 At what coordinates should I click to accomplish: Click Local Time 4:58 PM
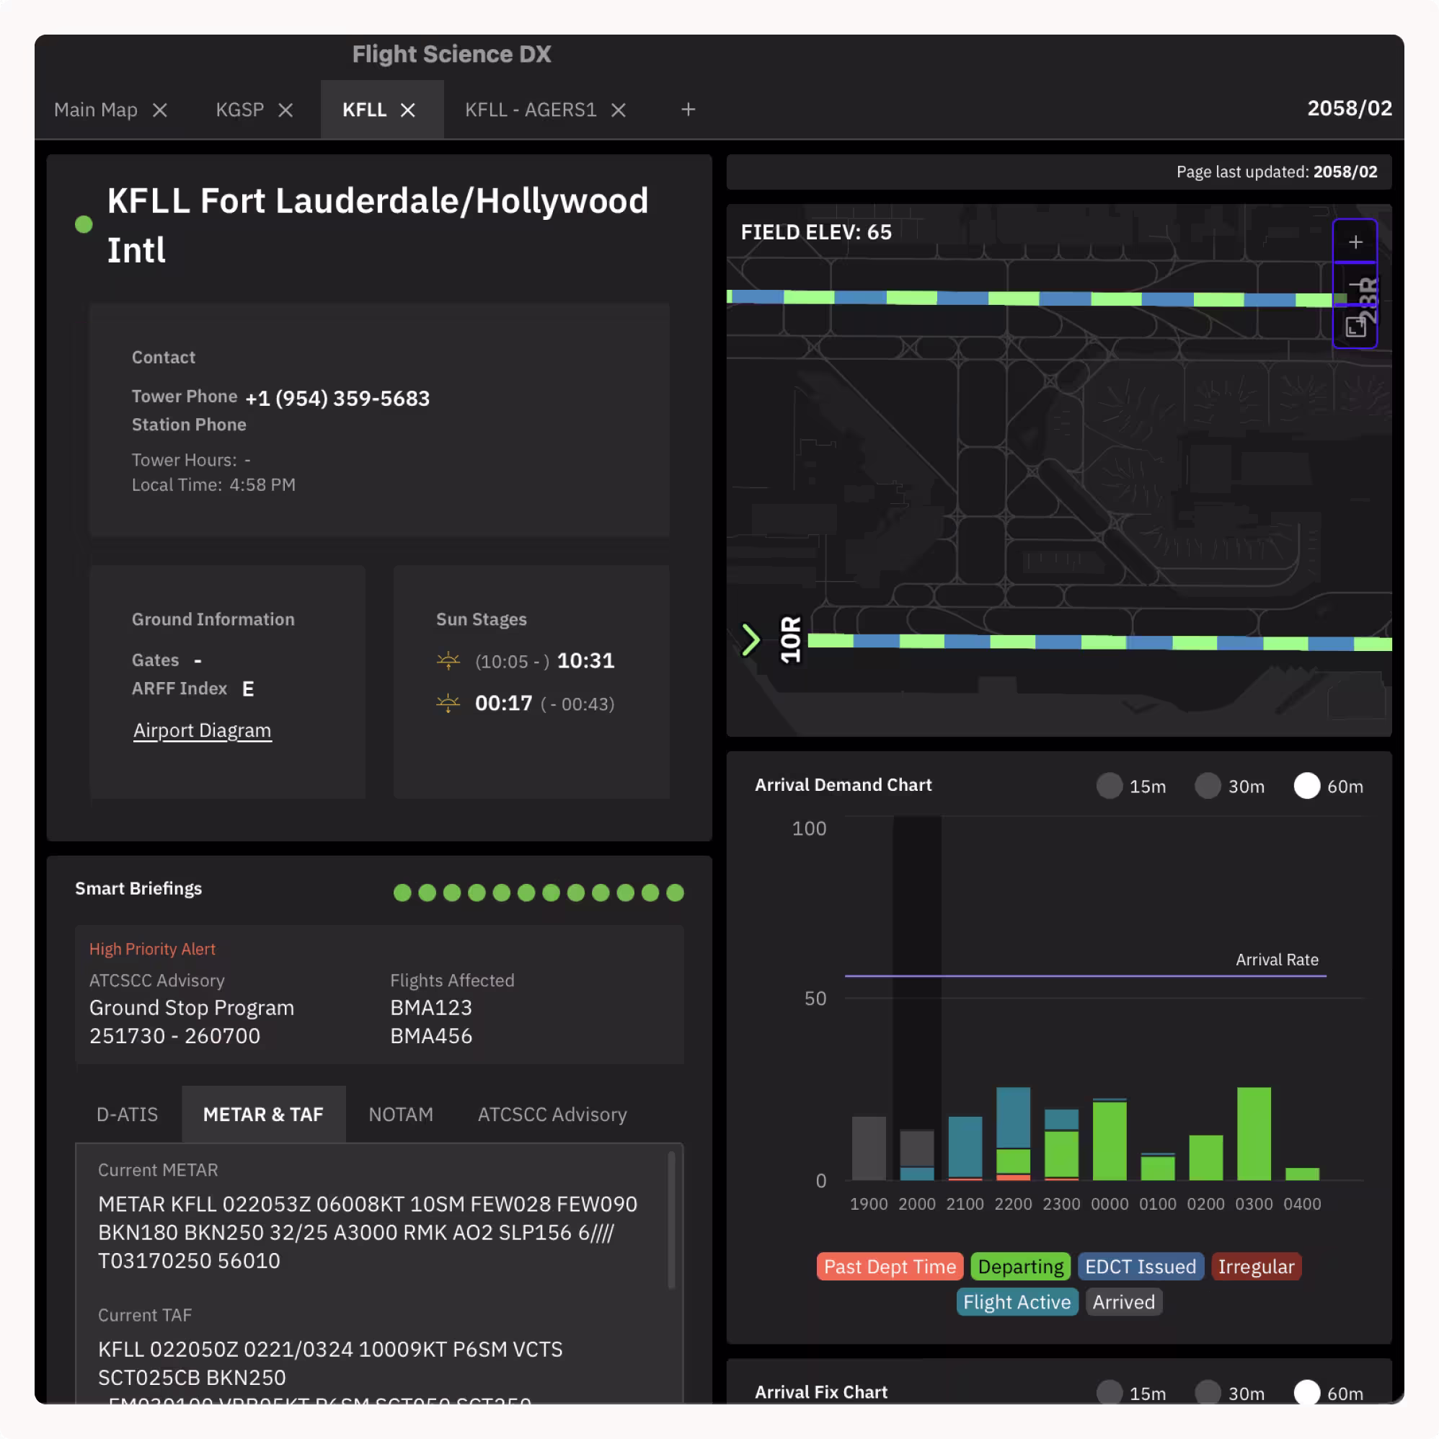click(214, 485)
